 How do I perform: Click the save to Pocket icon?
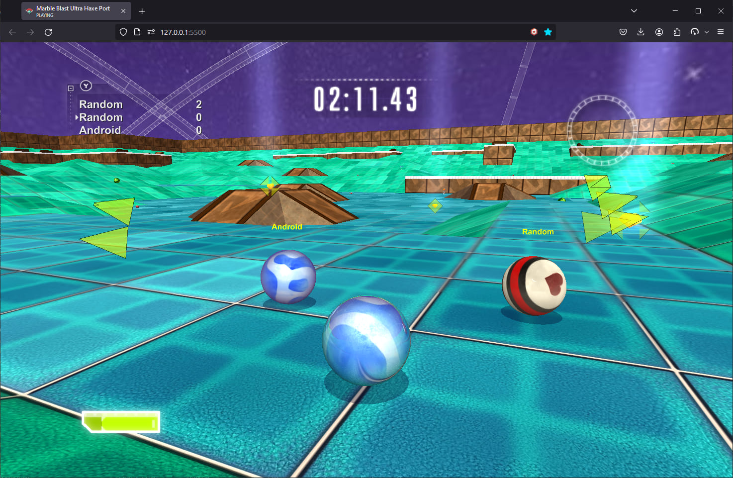tap(623, 32)
